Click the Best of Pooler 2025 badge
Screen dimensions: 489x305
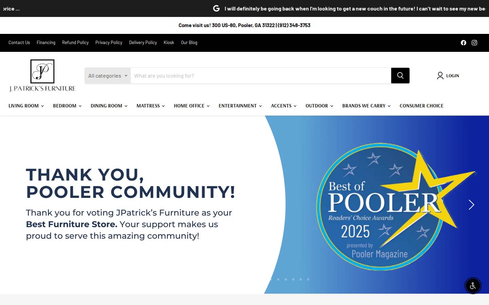(x=396, y=207)
